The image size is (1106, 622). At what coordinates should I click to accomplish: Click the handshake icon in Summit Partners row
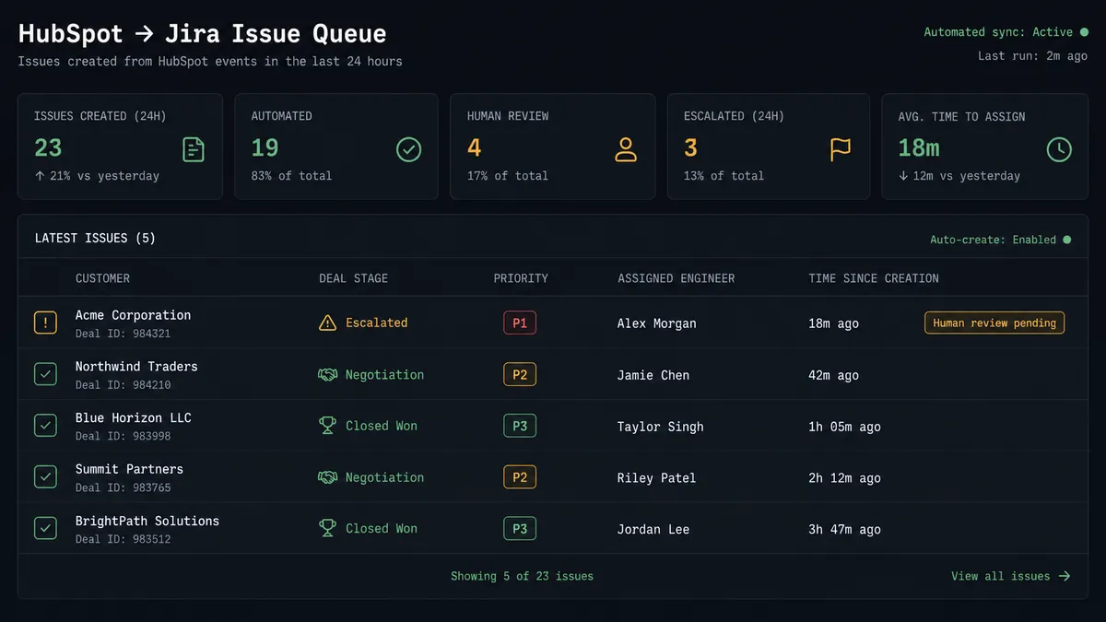pos(327,477)
